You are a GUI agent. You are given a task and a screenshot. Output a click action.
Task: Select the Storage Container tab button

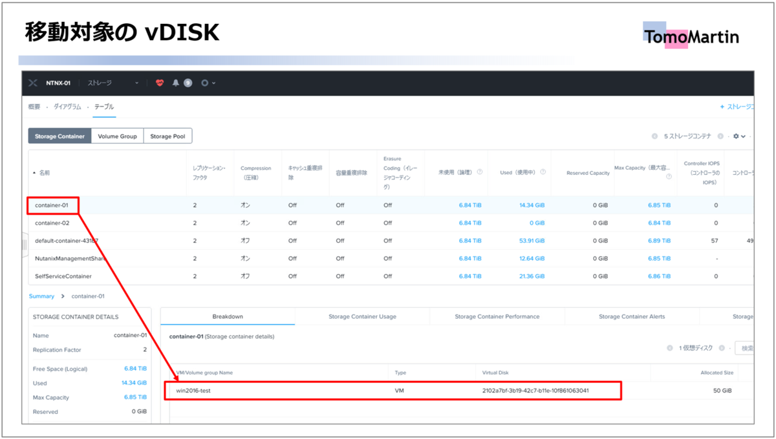[59, 136]
